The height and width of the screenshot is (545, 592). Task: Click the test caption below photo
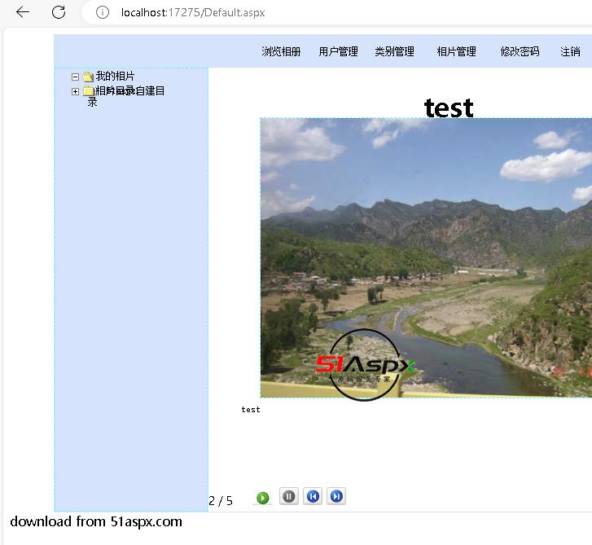(x=251, y=410)
